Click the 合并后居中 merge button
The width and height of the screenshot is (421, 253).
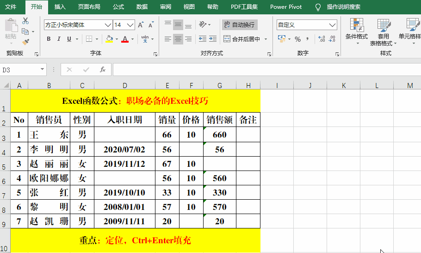241,39
